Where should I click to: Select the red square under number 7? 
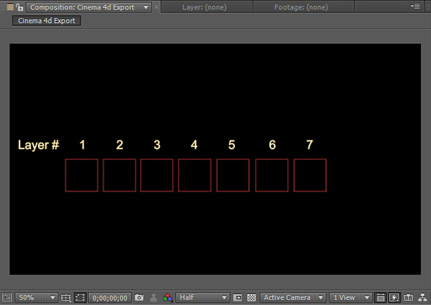pos(310,175)
